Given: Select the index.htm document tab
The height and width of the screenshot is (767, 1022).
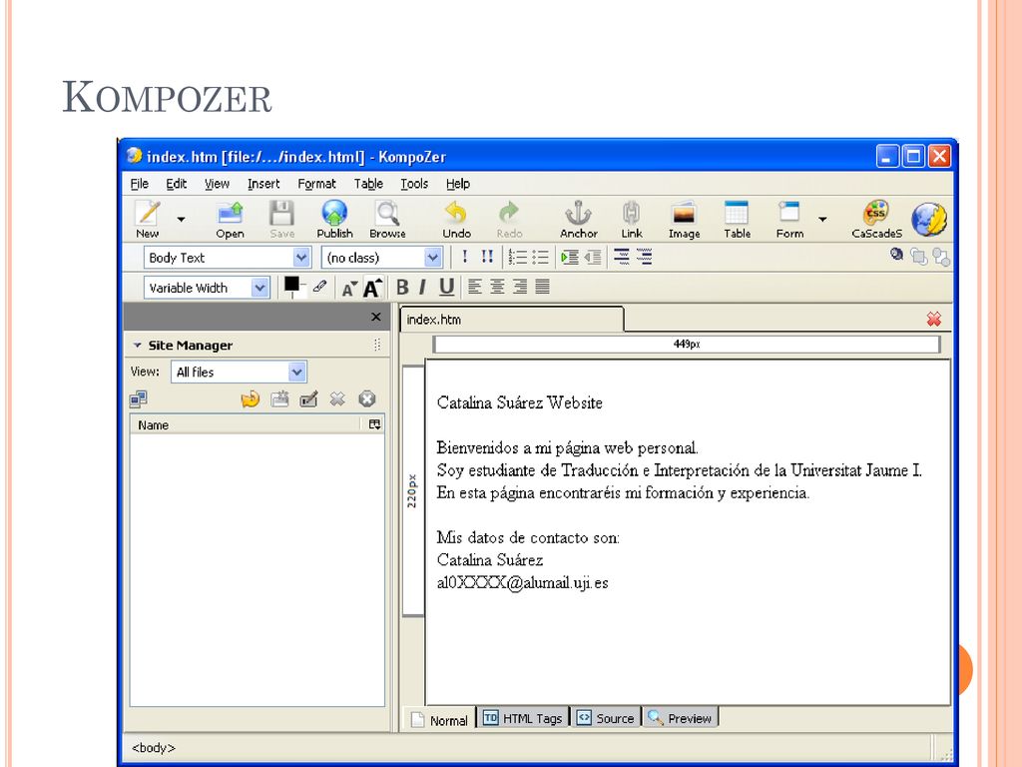Looking at the screenshot, I should click(512, 320).
